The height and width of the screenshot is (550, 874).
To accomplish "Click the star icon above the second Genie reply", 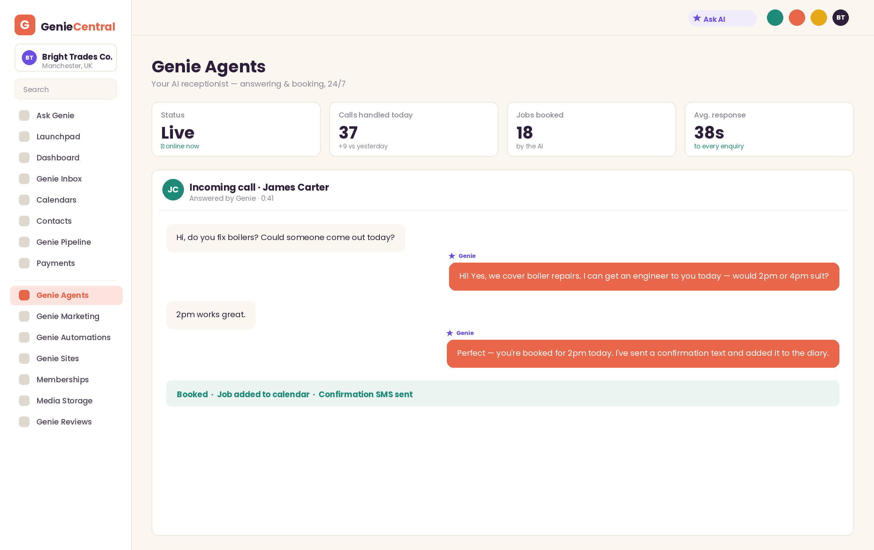I will 450,333.
